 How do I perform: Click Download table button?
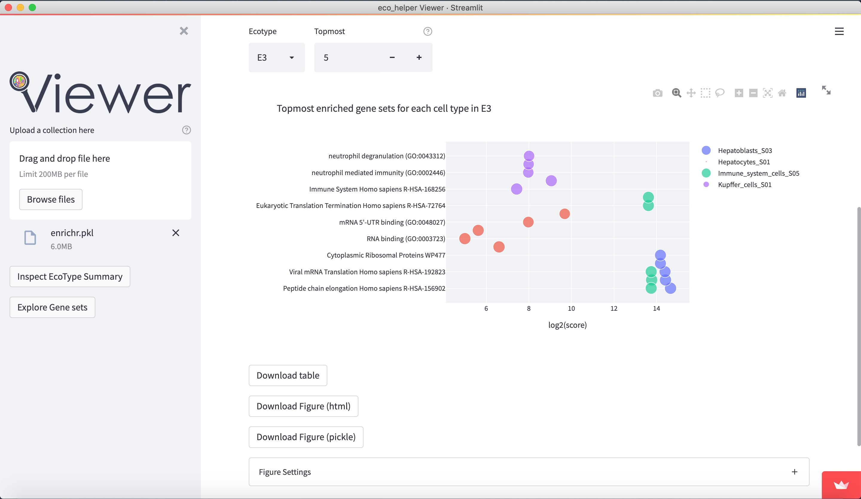coord(288,375)
